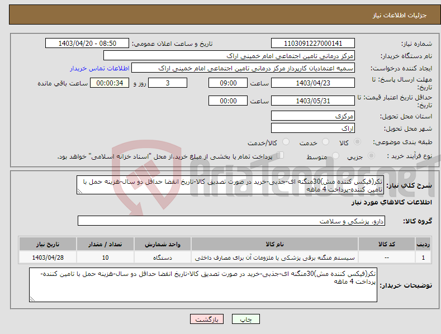Select the کالا/خدمت radio button
Screen dimensions: 441x334
pyautogui.click(x=286, y=142)
